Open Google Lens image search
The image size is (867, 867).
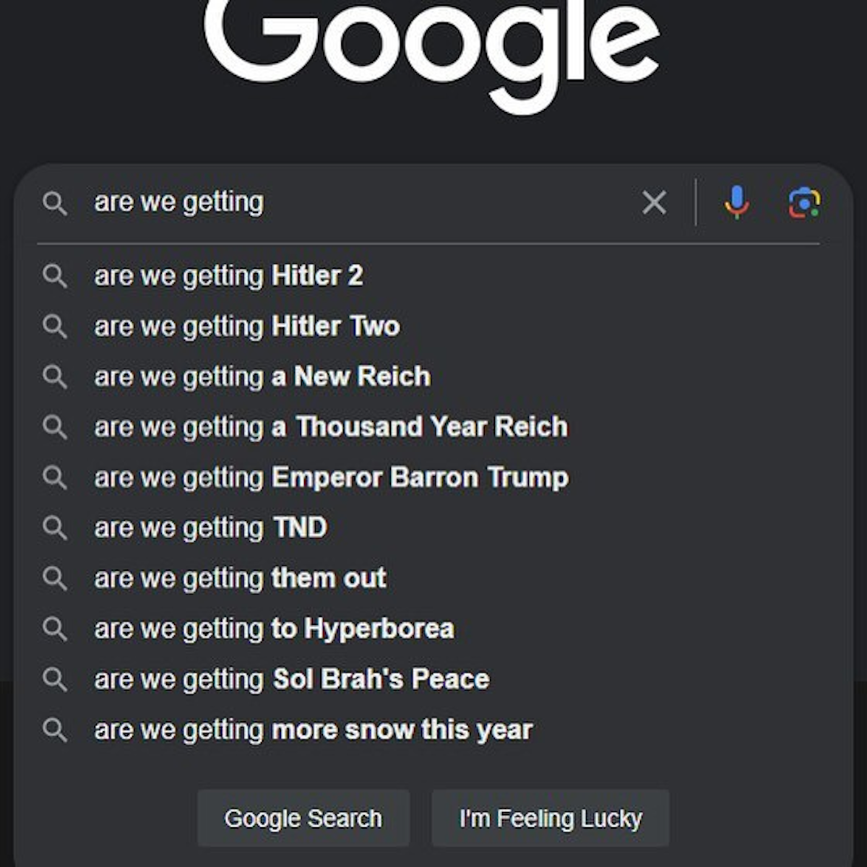point(803,202)
